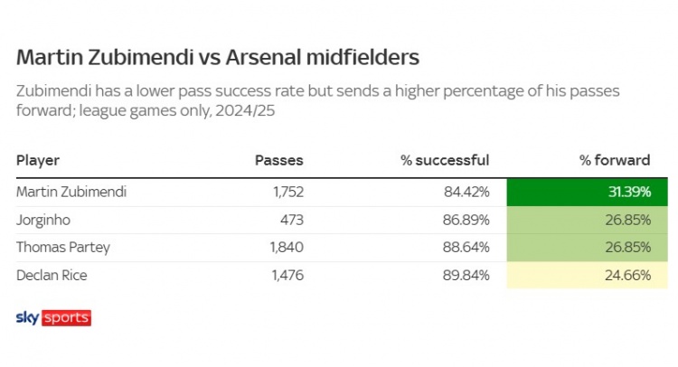Click Thomas Partey's 1,840 passes value
Screen dimensions: 678x367
(285, 248)
